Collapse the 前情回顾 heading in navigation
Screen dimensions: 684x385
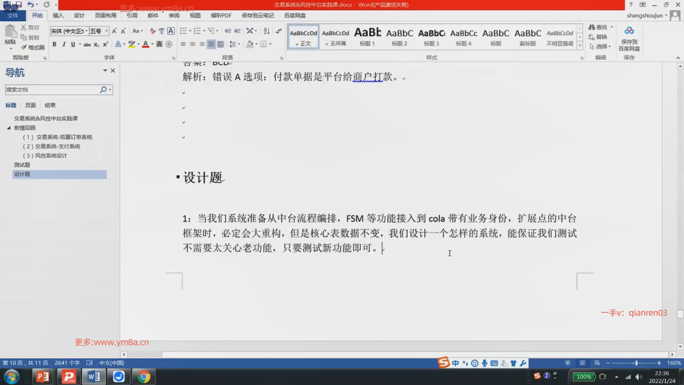(9, 128)
